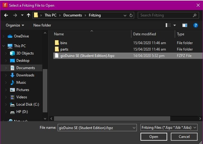Screen dimensions: 203x144
Task: Go up one folder level
Action: coord(29,15)
